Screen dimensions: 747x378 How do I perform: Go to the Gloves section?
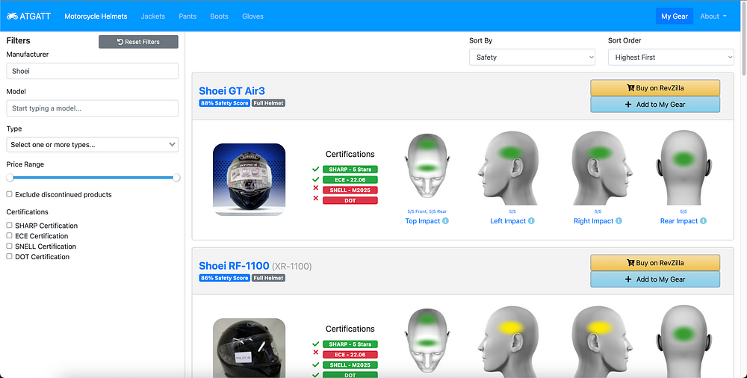[252, 16]
